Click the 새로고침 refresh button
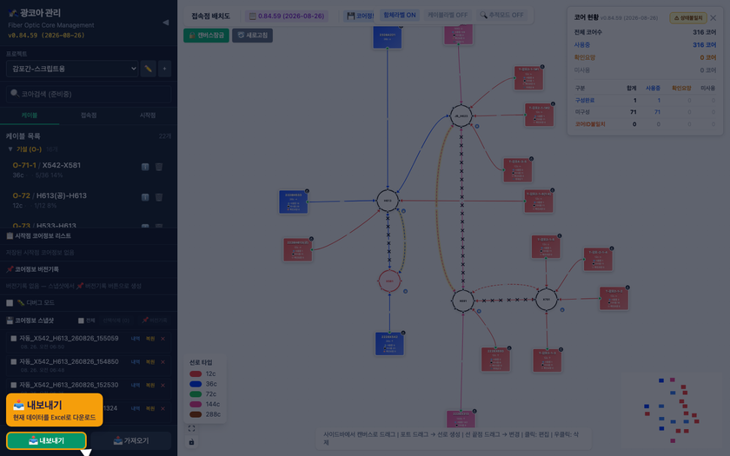 click(x=252, y=36)
